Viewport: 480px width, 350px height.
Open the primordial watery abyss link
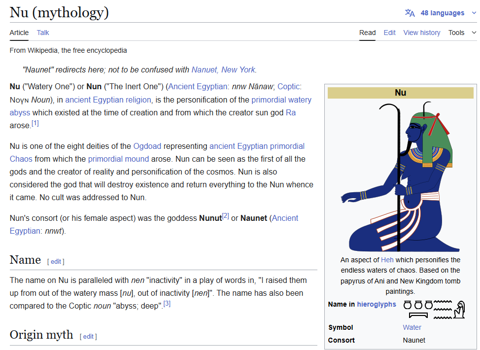pos(281,100)
